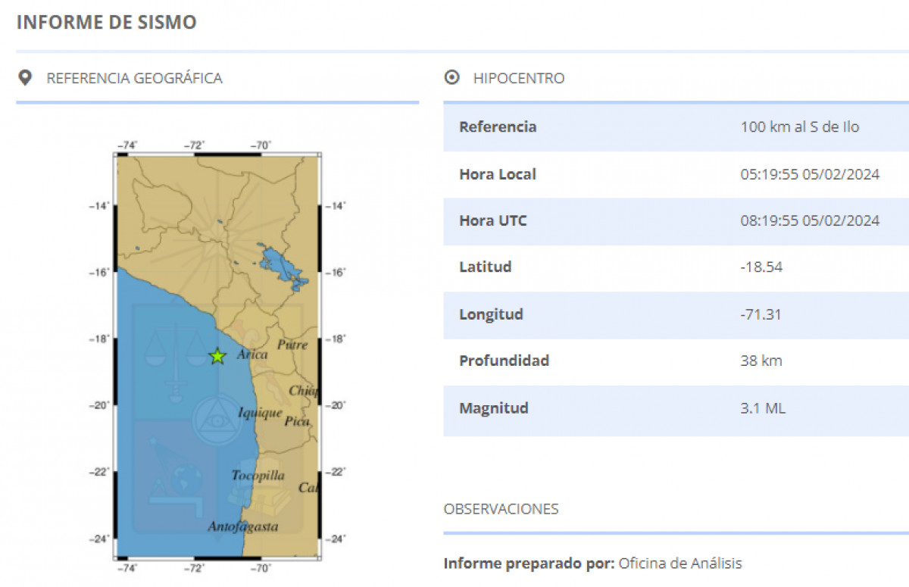
Task: Click the Hora Local time value
Action: tap(809, 174)
